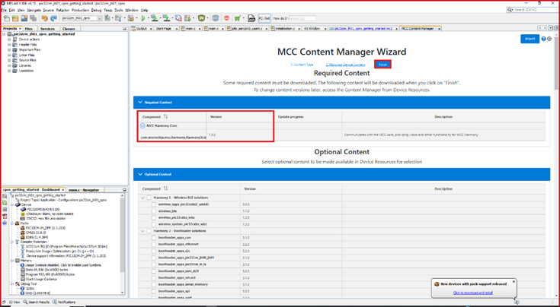Collapse the Wireless BLE solutions group chevron
The width and height of the screenshot is (560, 307).
143,198
